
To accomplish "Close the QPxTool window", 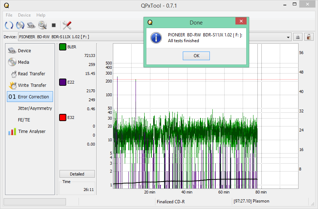I will click(308, 4).
